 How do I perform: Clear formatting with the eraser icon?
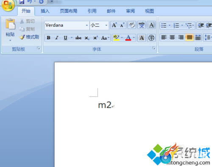pos(132,25)
